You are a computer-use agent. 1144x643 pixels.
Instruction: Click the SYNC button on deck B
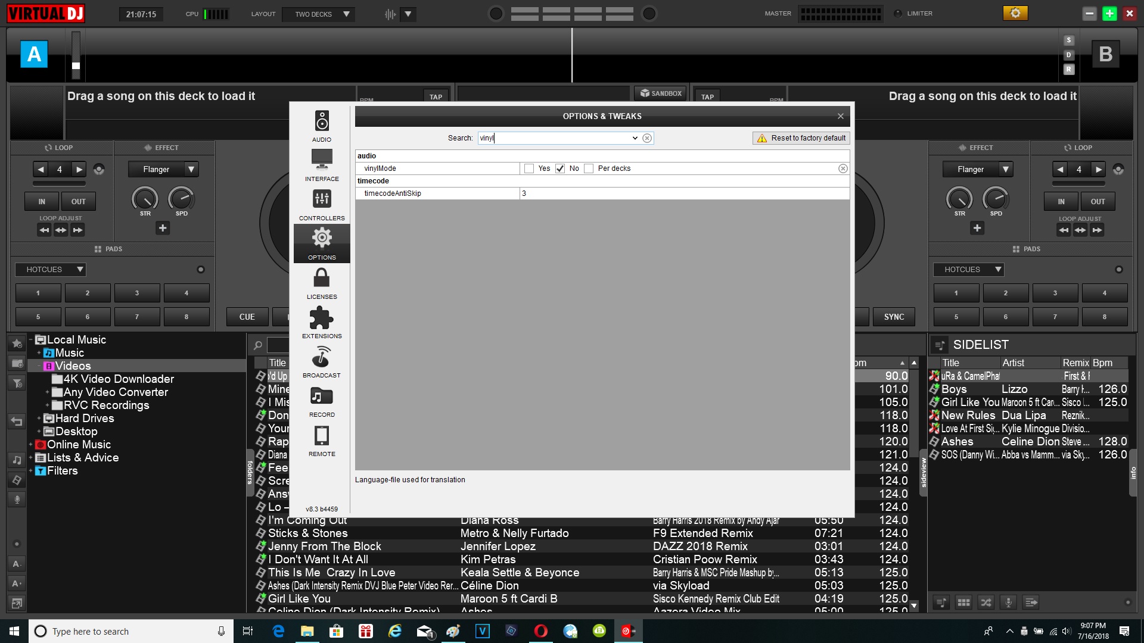pyautogui.click(x=894, y=317)
